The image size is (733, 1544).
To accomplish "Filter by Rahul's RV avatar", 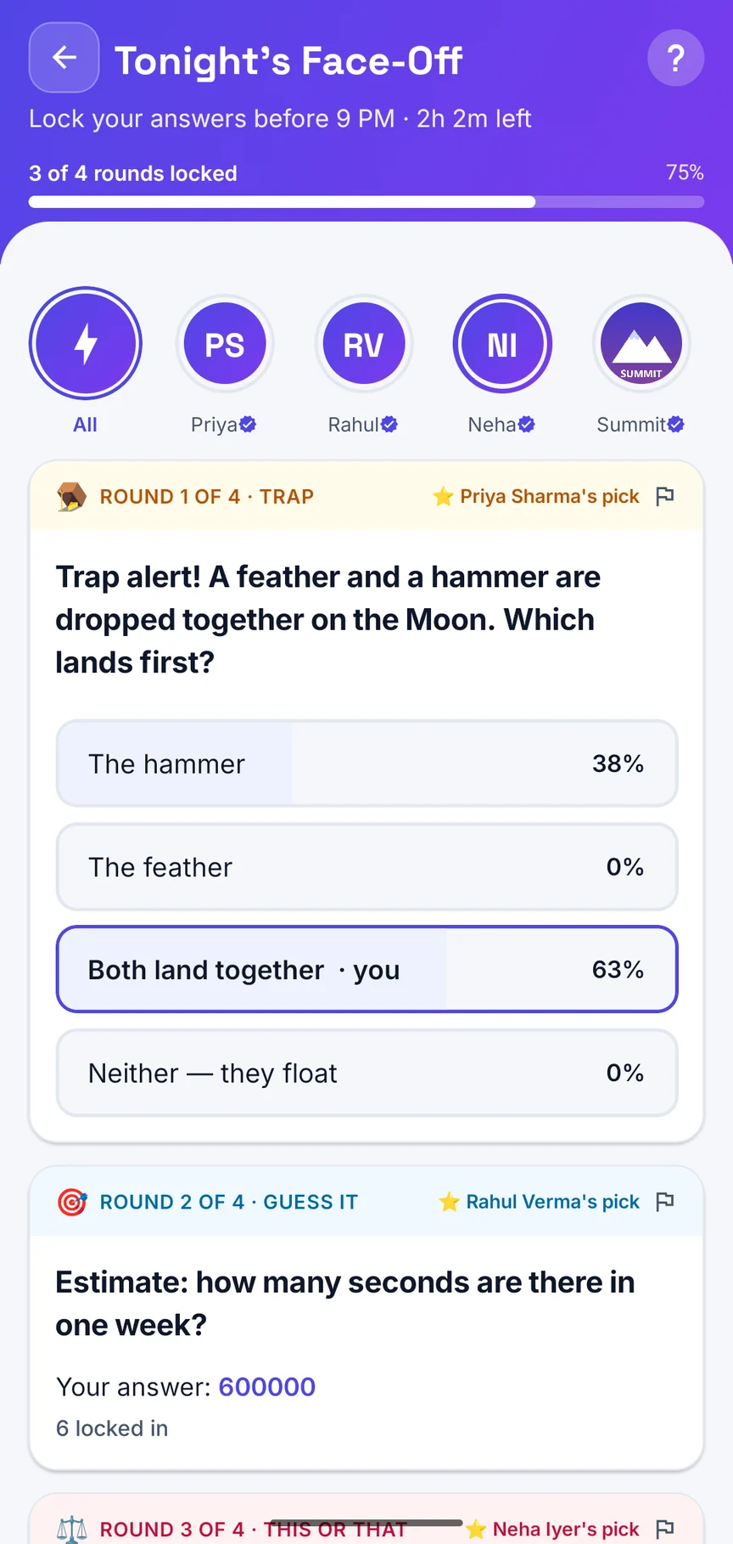I will pyautogui.click(x=364, y=344).
